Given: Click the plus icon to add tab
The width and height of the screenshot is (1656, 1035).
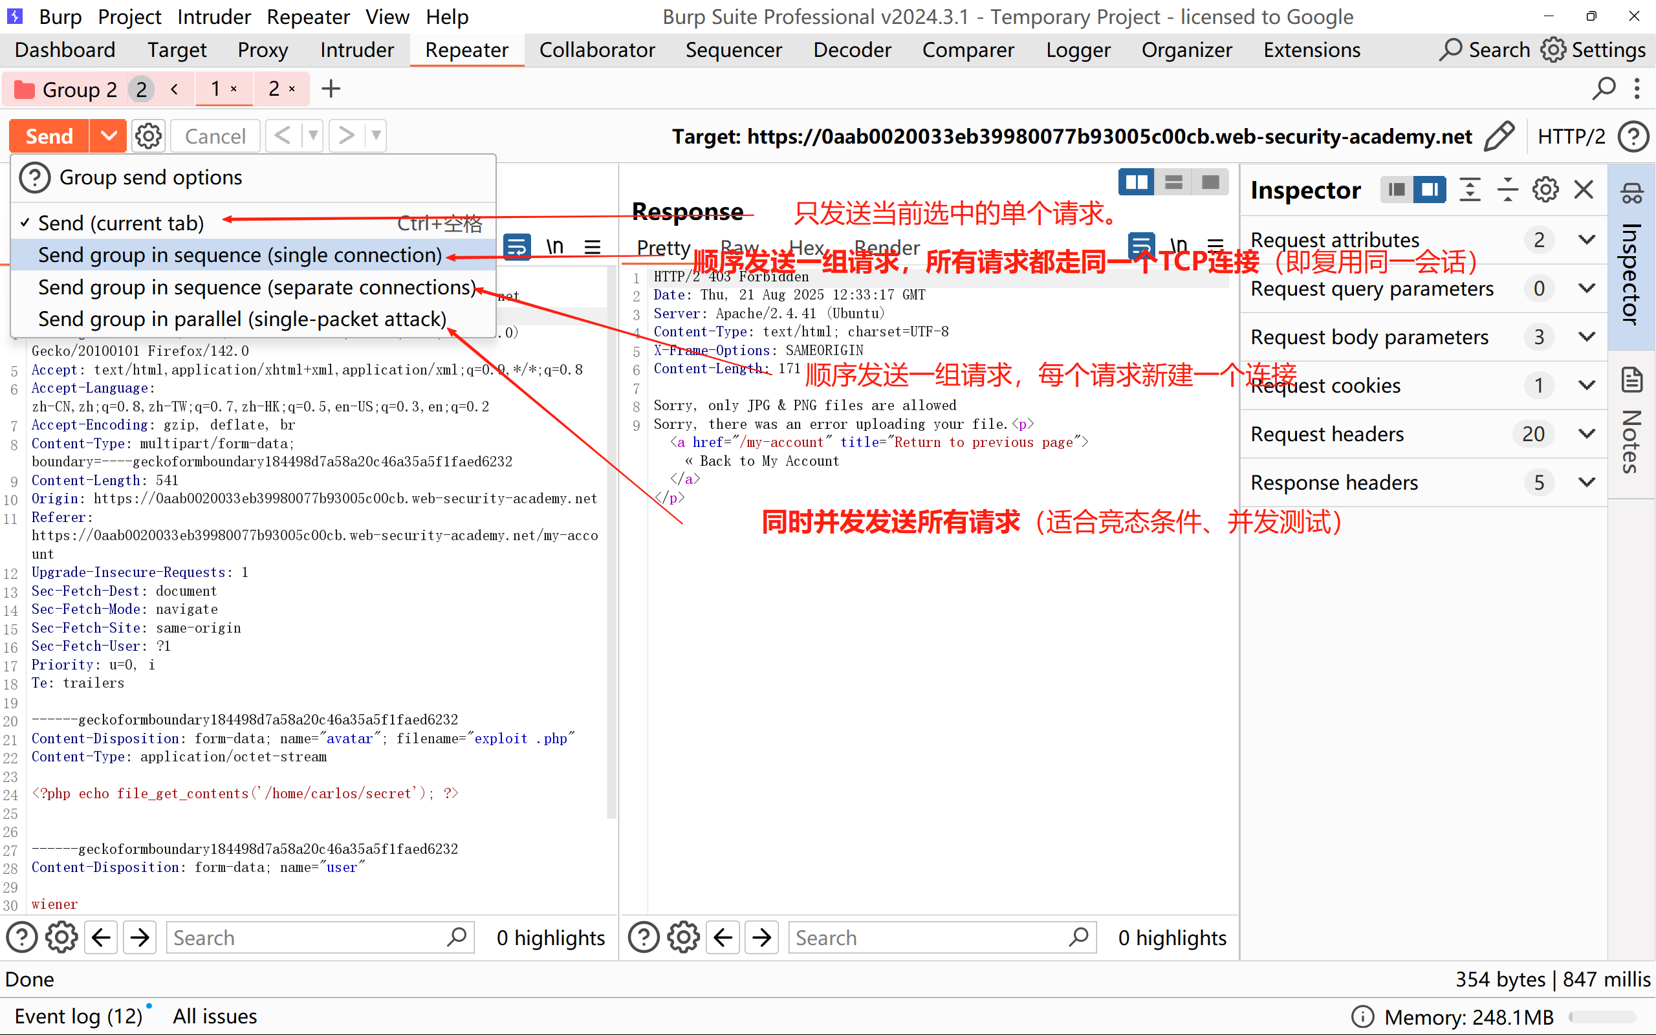Looking at the screenshot, I should click(x=331, y=89).
